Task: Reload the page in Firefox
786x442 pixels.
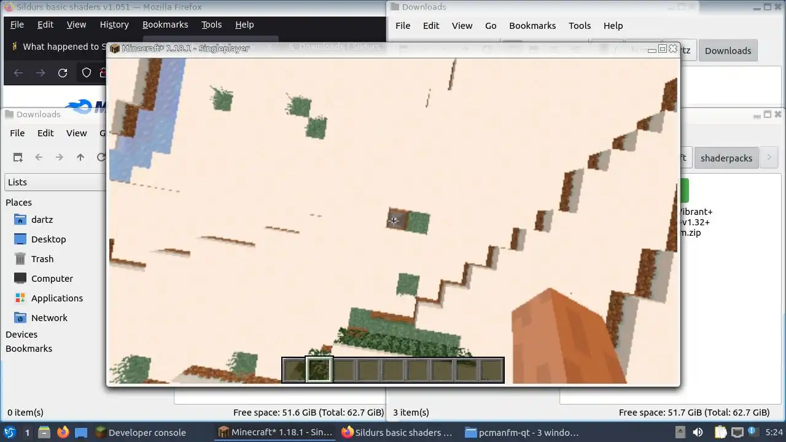Action: pyautogui.click(x=63, y=73)
